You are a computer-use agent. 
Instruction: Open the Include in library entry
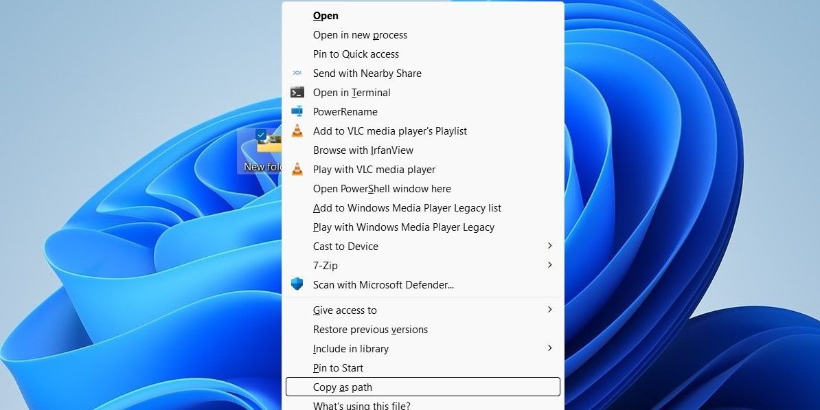tap(423, 348)
